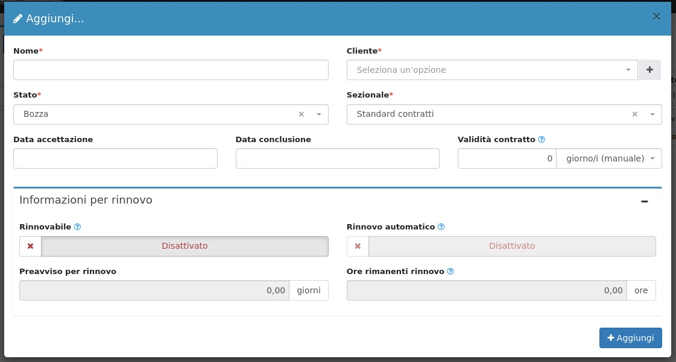Click help icon beside Validità contratto
676x362 pixels.
tap(542, 140)
